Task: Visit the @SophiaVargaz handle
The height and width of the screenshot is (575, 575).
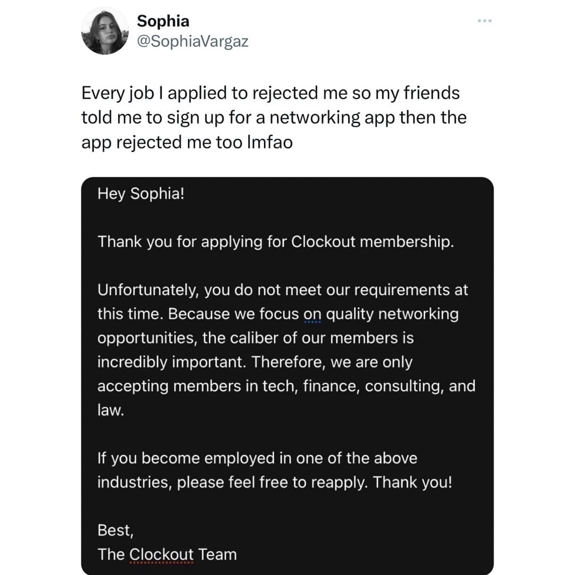Action: tap(193, 41)
